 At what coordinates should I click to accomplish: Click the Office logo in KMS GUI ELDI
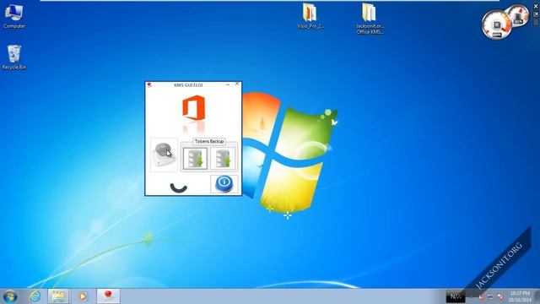[193, 108]
